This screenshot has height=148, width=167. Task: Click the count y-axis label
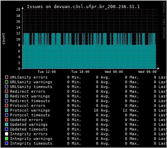point(3,38)
